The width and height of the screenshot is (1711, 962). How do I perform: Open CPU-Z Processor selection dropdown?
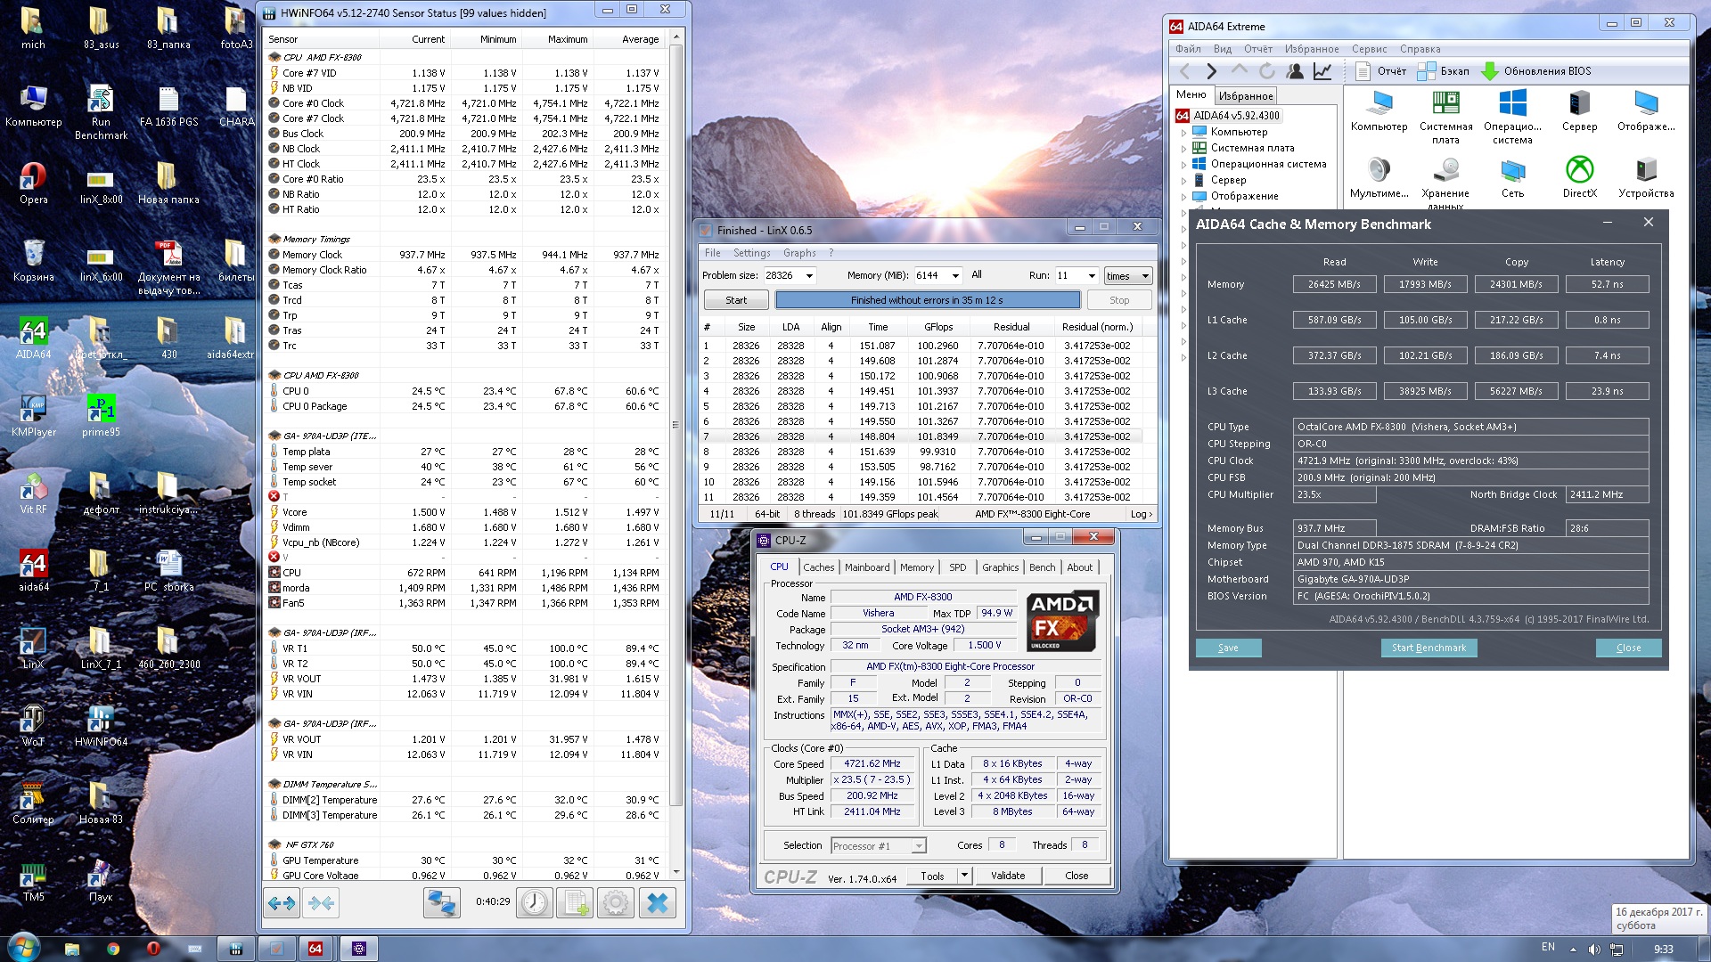pos(919,846)
